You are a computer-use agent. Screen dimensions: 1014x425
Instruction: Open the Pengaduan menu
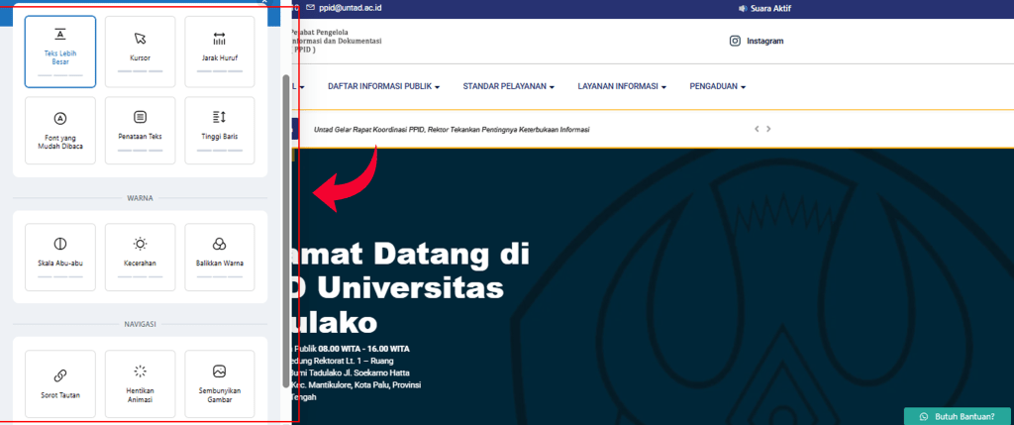click(717, 86)
